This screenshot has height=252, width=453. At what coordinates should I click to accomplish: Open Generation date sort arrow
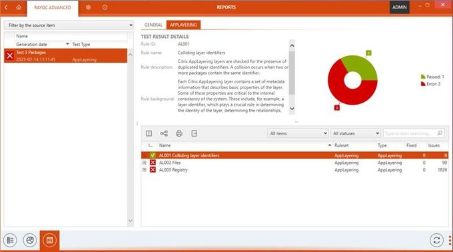click(x=67, y=44)
